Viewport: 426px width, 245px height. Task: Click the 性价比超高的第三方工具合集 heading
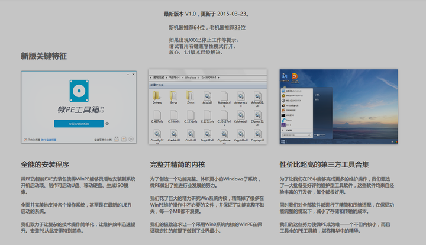(324, 165)
